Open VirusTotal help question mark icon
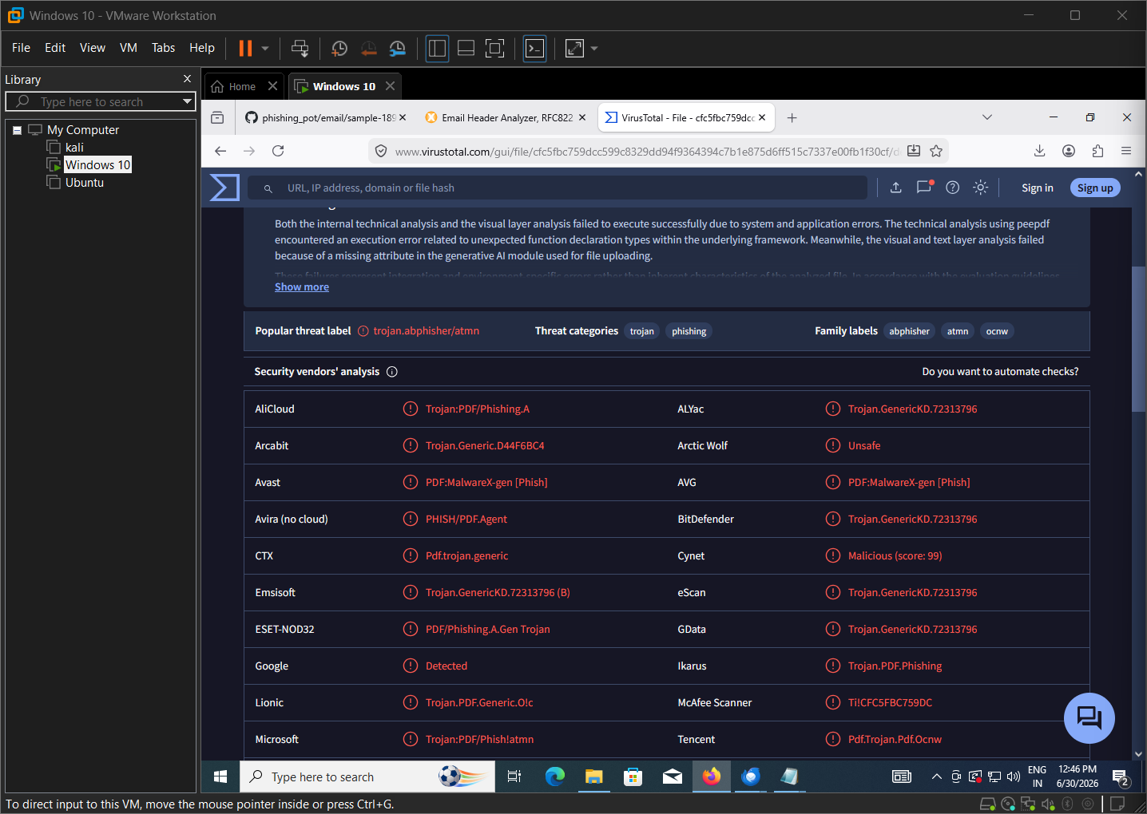 (952, 188)
